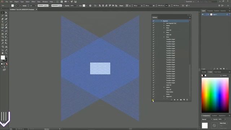Click Play Current Selection in Actions panel

[x=178, y=100]
